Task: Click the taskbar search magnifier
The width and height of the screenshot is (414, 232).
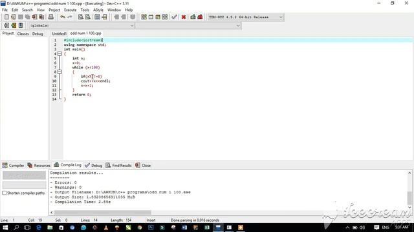Action: [x=16, y=227]
